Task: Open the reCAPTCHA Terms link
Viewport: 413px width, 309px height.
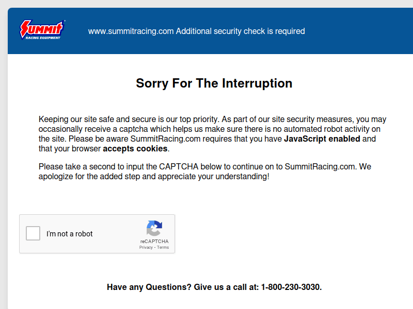Action: (x=163, y=247)
